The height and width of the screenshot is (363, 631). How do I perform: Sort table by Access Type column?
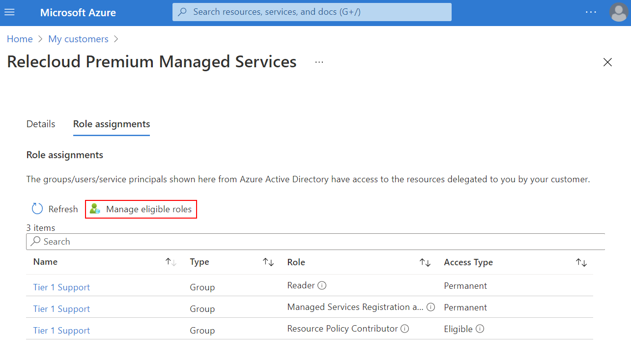click(581, 262)
